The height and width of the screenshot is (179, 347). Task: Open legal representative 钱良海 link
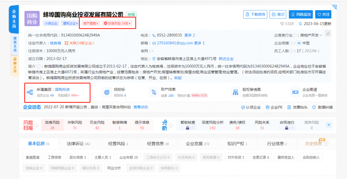point(55,43)
